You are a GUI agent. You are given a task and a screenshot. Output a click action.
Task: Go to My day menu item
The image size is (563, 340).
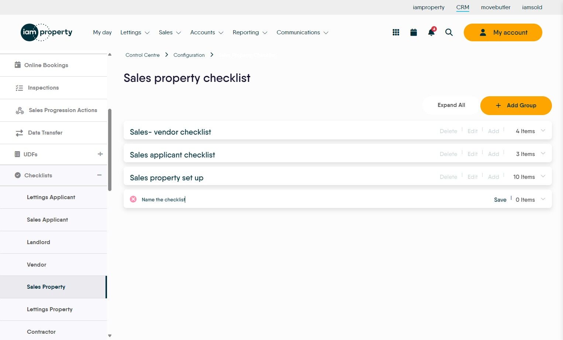click(x=102, y=32)
